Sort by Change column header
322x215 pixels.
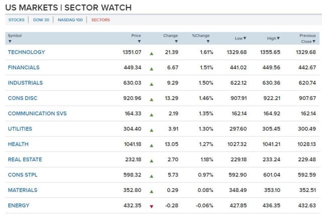coord(171,38)
